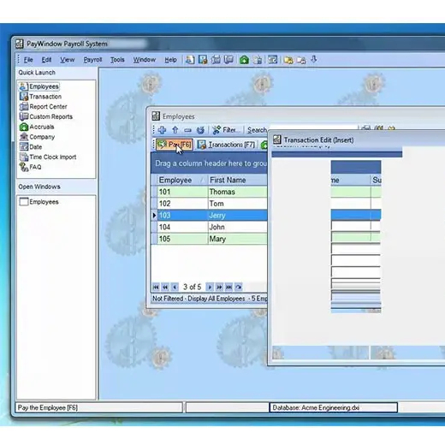Open Report Center from Quick Launch
This screenshot has width=445, height=445.
click(43, 106)
